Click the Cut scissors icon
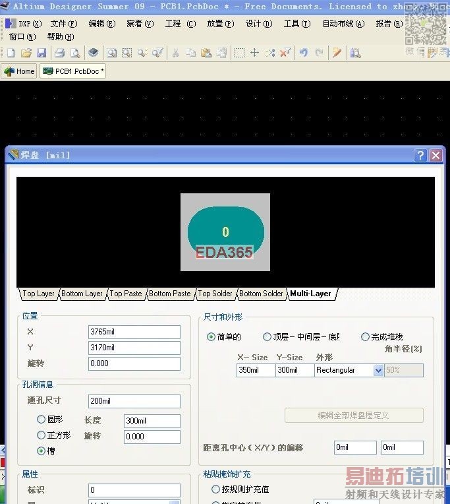This screenshot has width=450, height=504. pyautogui.click(x=175, y=53)
